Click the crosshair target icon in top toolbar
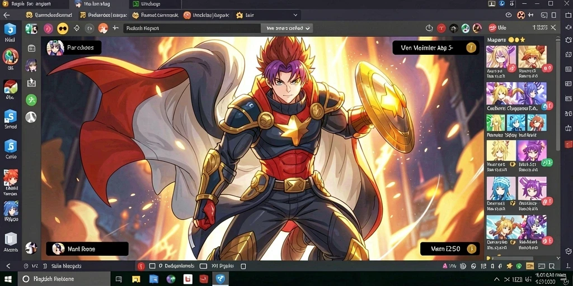 pos(76,28)
